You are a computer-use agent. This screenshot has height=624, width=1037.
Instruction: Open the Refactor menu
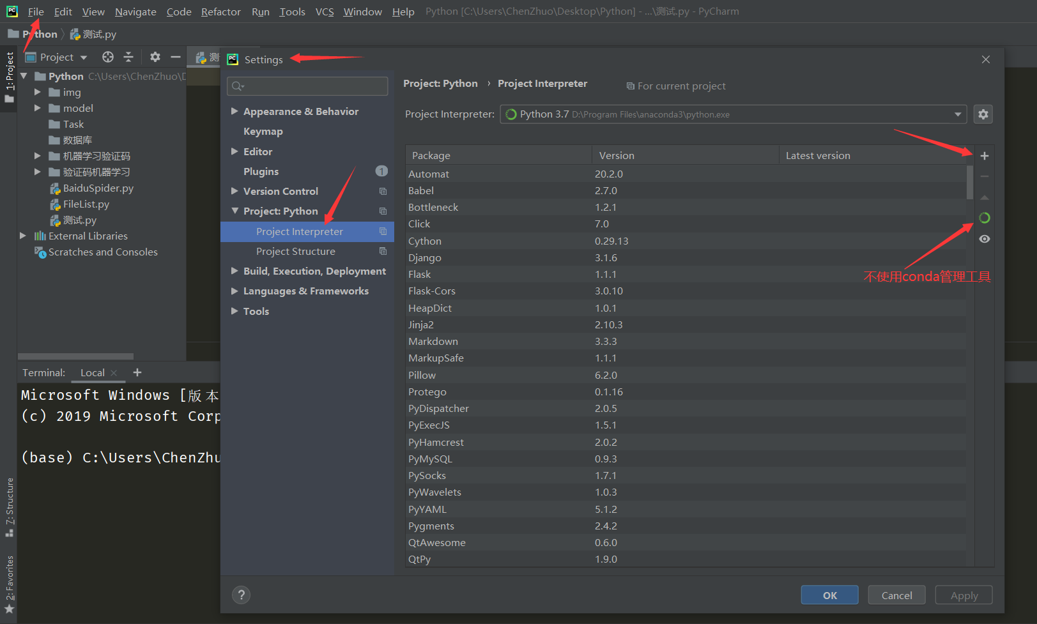click(220, 11)
